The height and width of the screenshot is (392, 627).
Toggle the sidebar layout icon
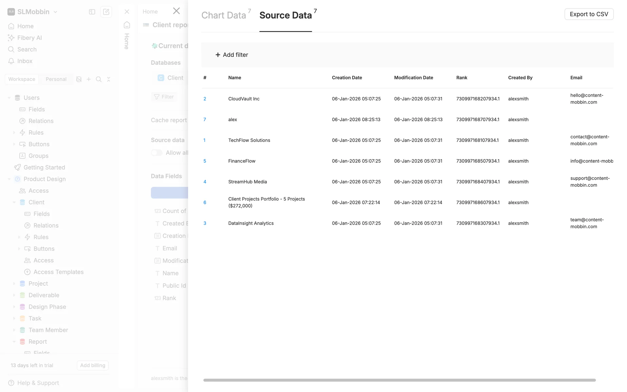[92, 12]
